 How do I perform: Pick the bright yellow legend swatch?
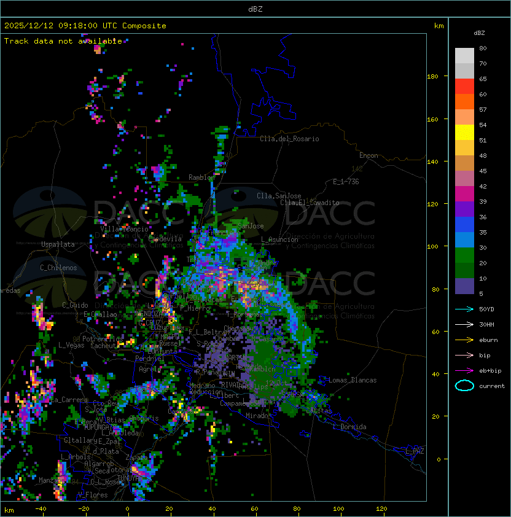point(464,133)
